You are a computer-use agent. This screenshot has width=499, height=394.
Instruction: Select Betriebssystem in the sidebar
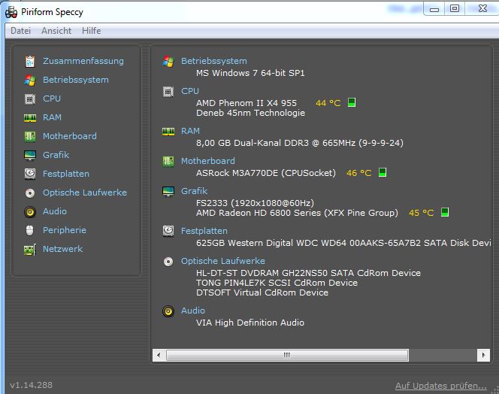click(76, 80)
